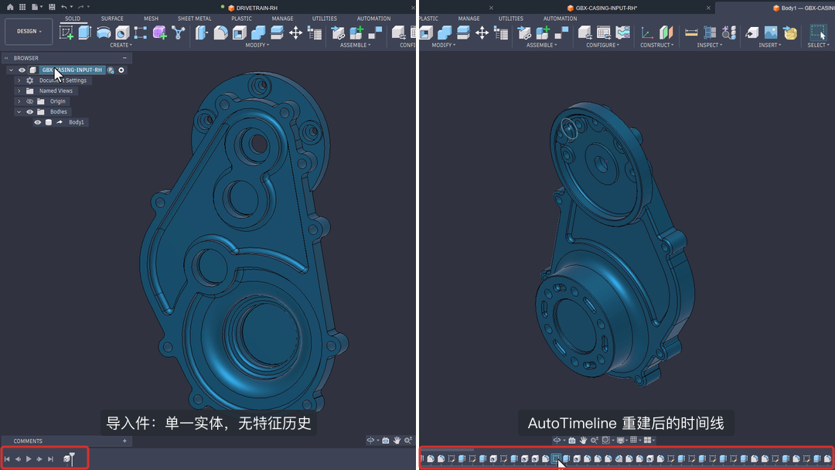Click Pan hand icon in GBX-CASING-INPUT-RH window

pos(583,440)
